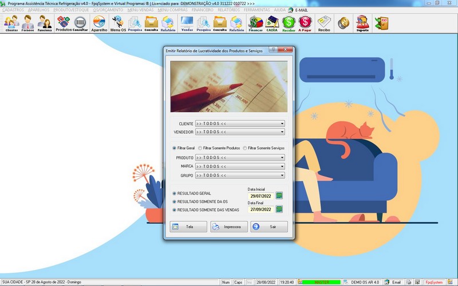Expand the MARCA dropdown
The image size is (458, 286).
tap(282, 166)
